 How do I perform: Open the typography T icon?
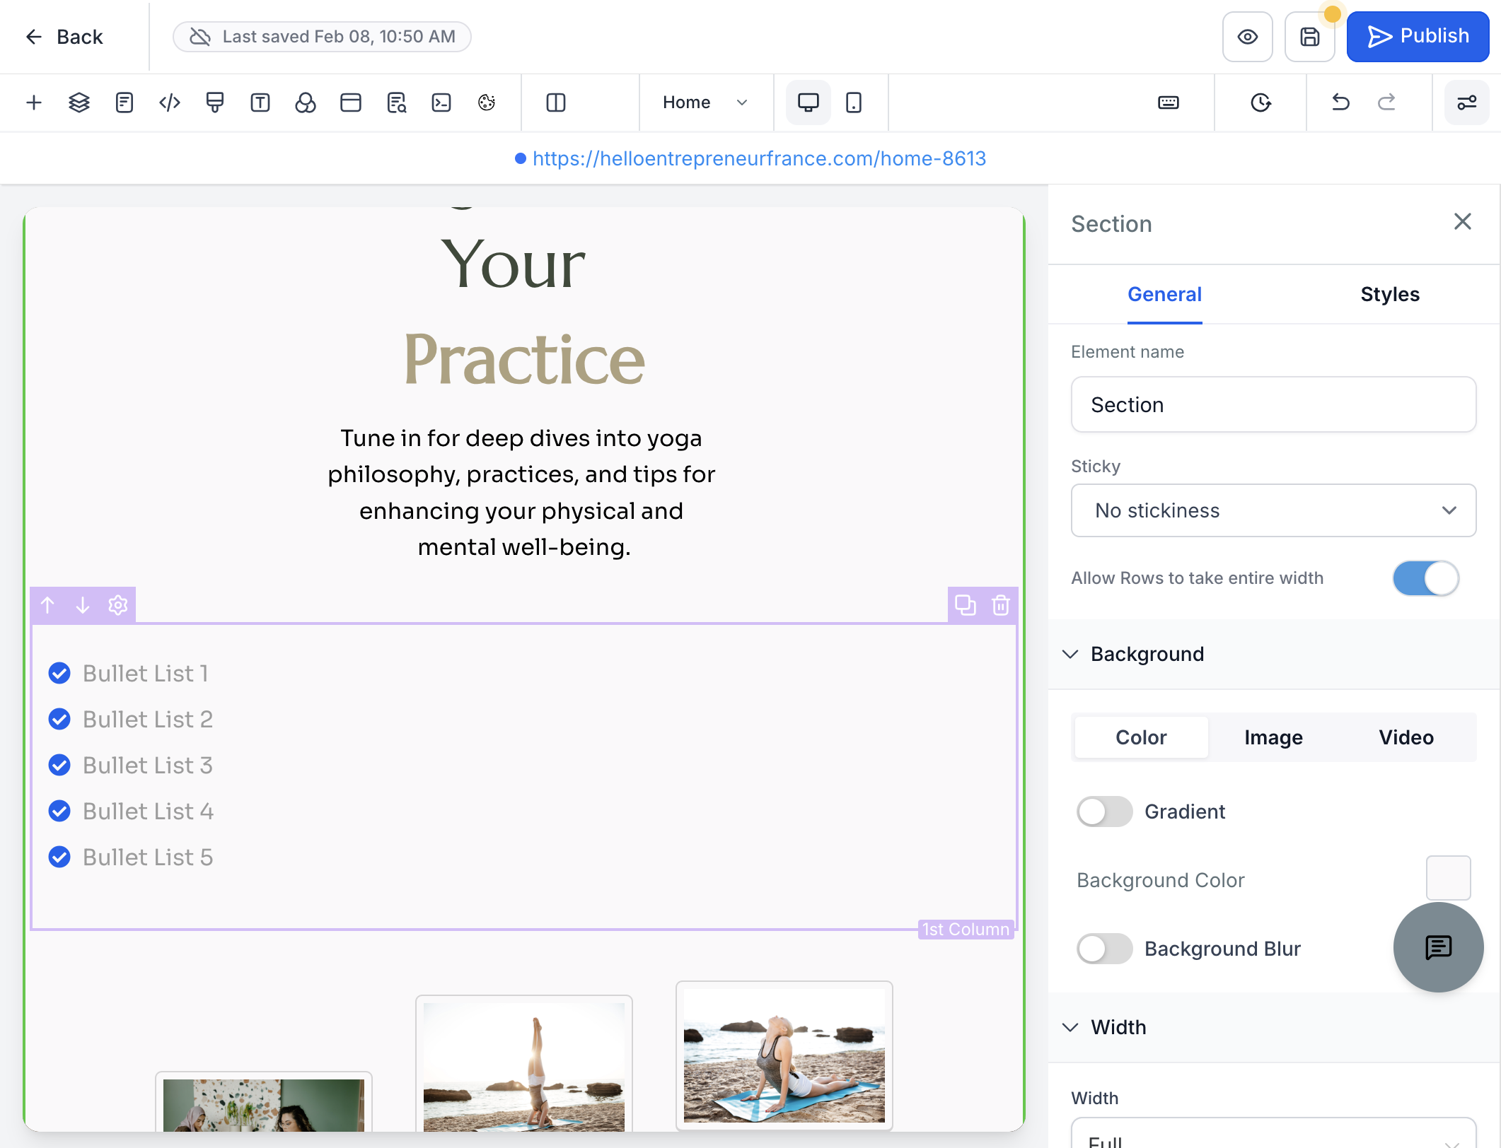point(260,102)
